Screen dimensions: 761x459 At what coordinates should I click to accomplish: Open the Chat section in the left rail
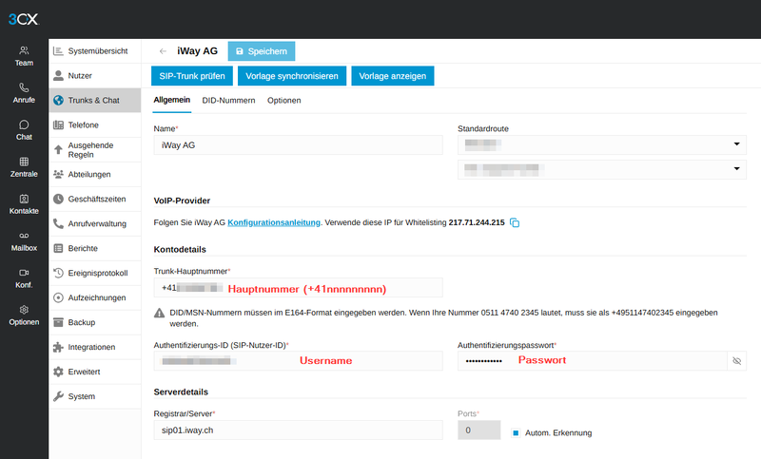pos(24,130)
